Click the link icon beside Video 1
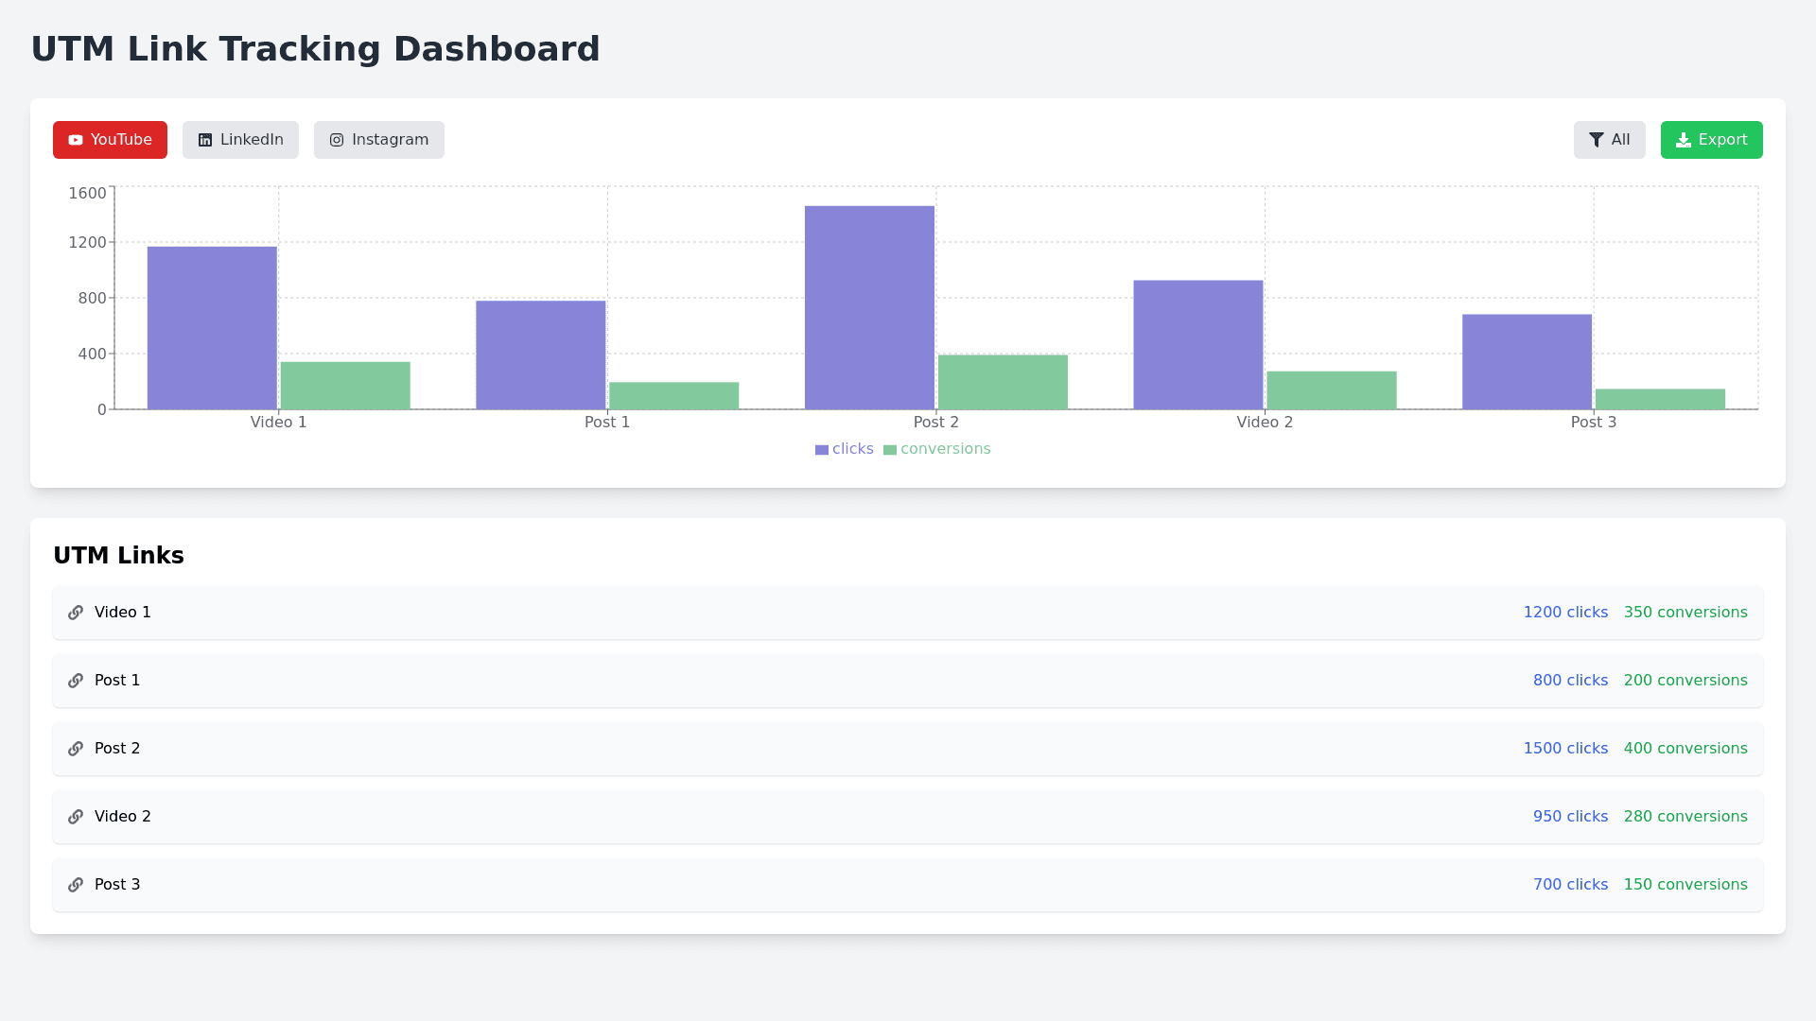The width and height of the screenshot is (1816, 1021). pos(76,613)
